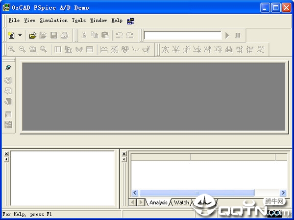Click the Save floppy disk icon
294x220 pixels.
tap(53, 35)
